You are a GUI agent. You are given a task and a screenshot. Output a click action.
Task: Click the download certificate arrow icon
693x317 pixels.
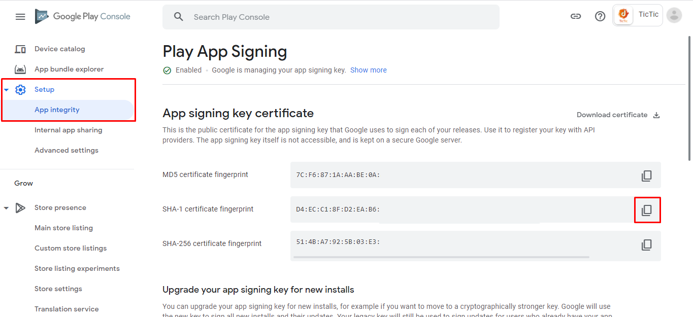tap(656, 115)
